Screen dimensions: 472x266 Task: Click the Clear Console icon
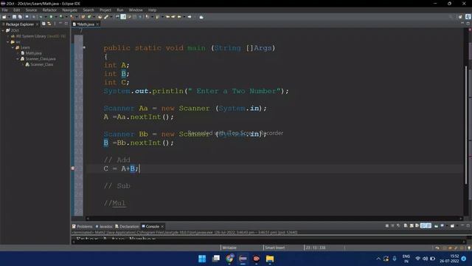click(x=406, y=225)
